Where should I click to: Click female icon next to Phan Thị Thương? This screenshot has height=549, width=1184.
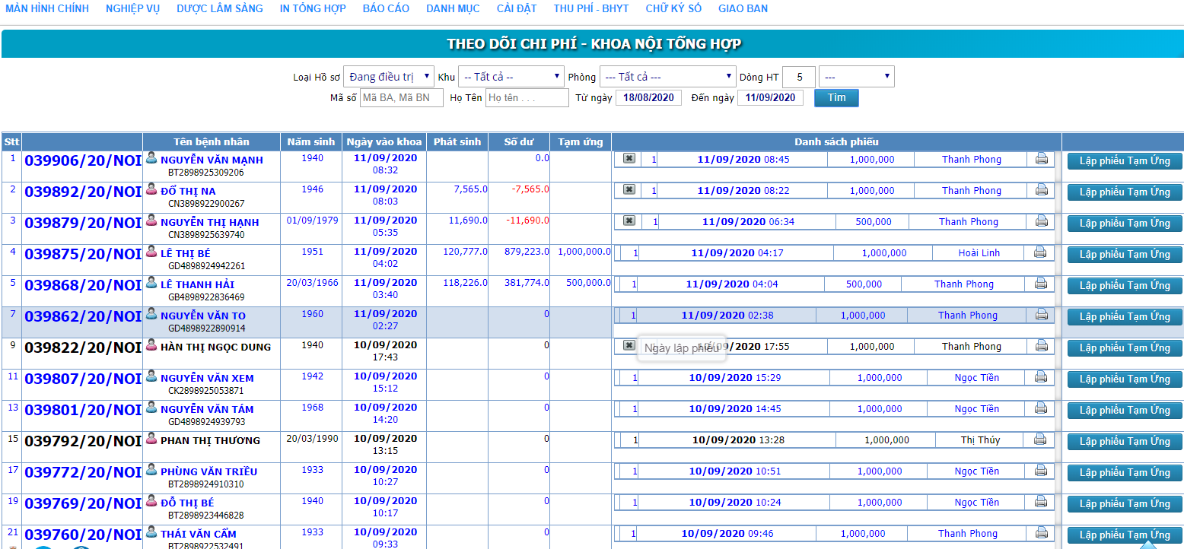151,439
